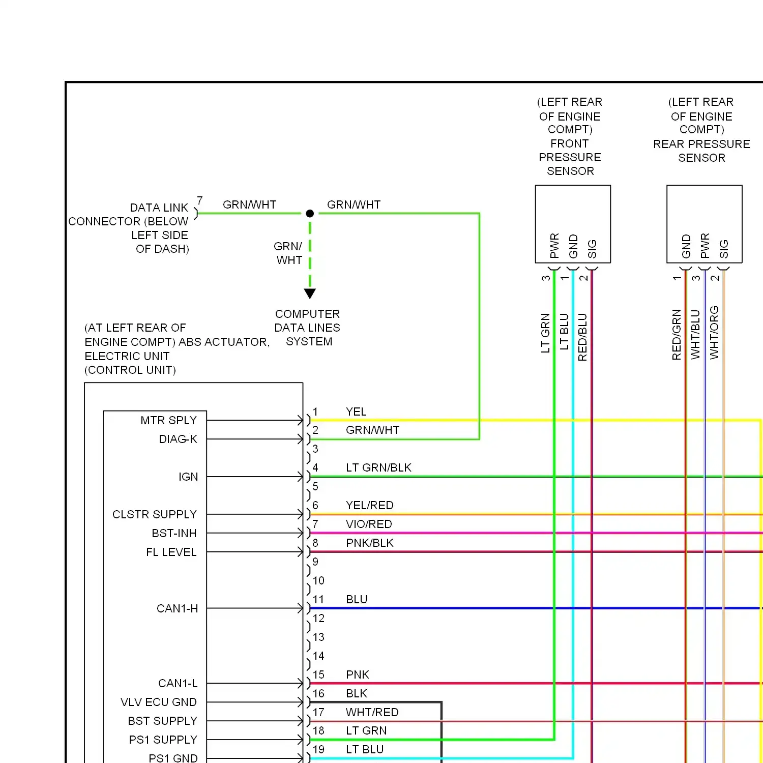Click pin number 7 at the Data Link Connector
The width and height of the screenshot is (763, 763).
click(200, 200)
